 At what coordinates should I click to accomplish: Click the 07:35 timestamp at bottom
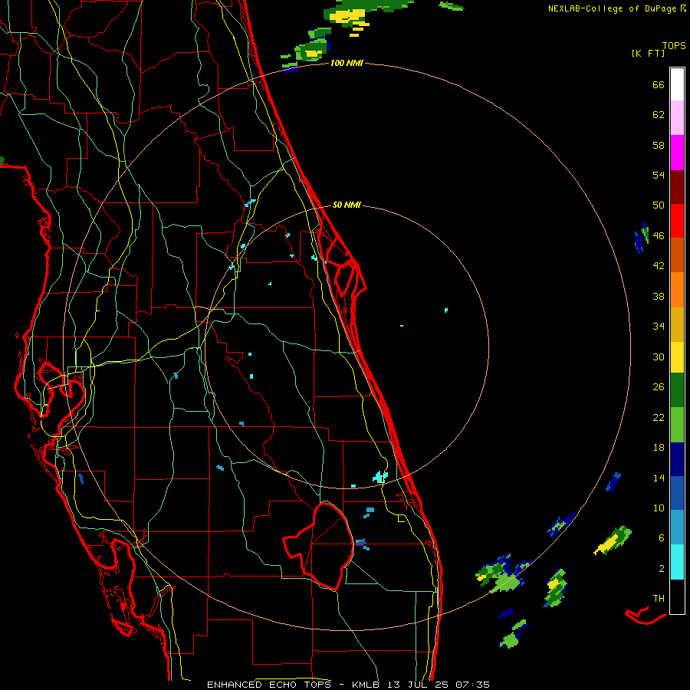[472, 685]
